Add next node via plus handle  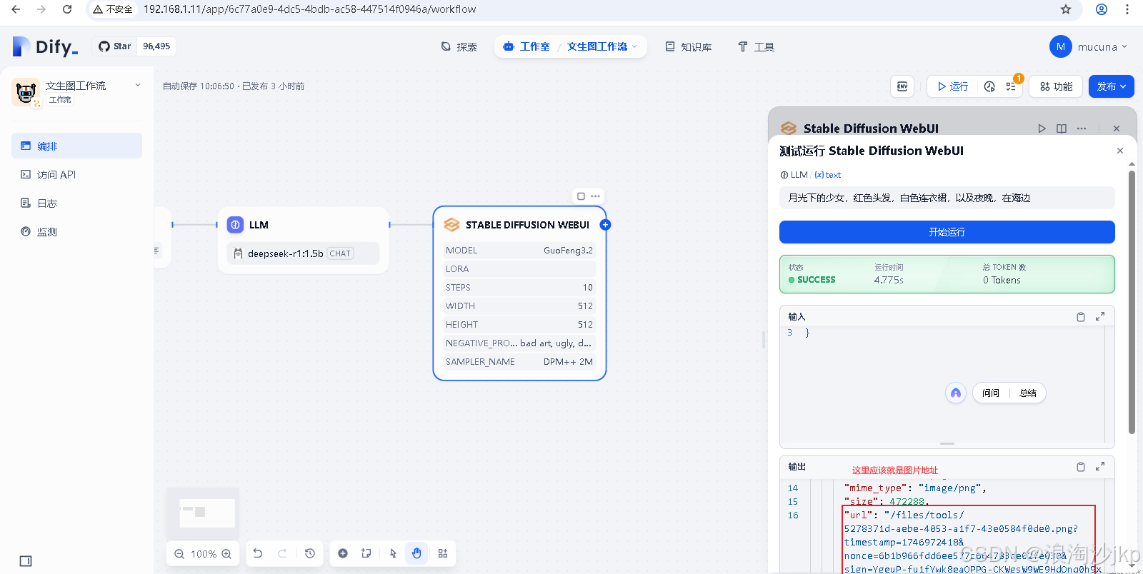pyautogui.click(x=605, y=225)
